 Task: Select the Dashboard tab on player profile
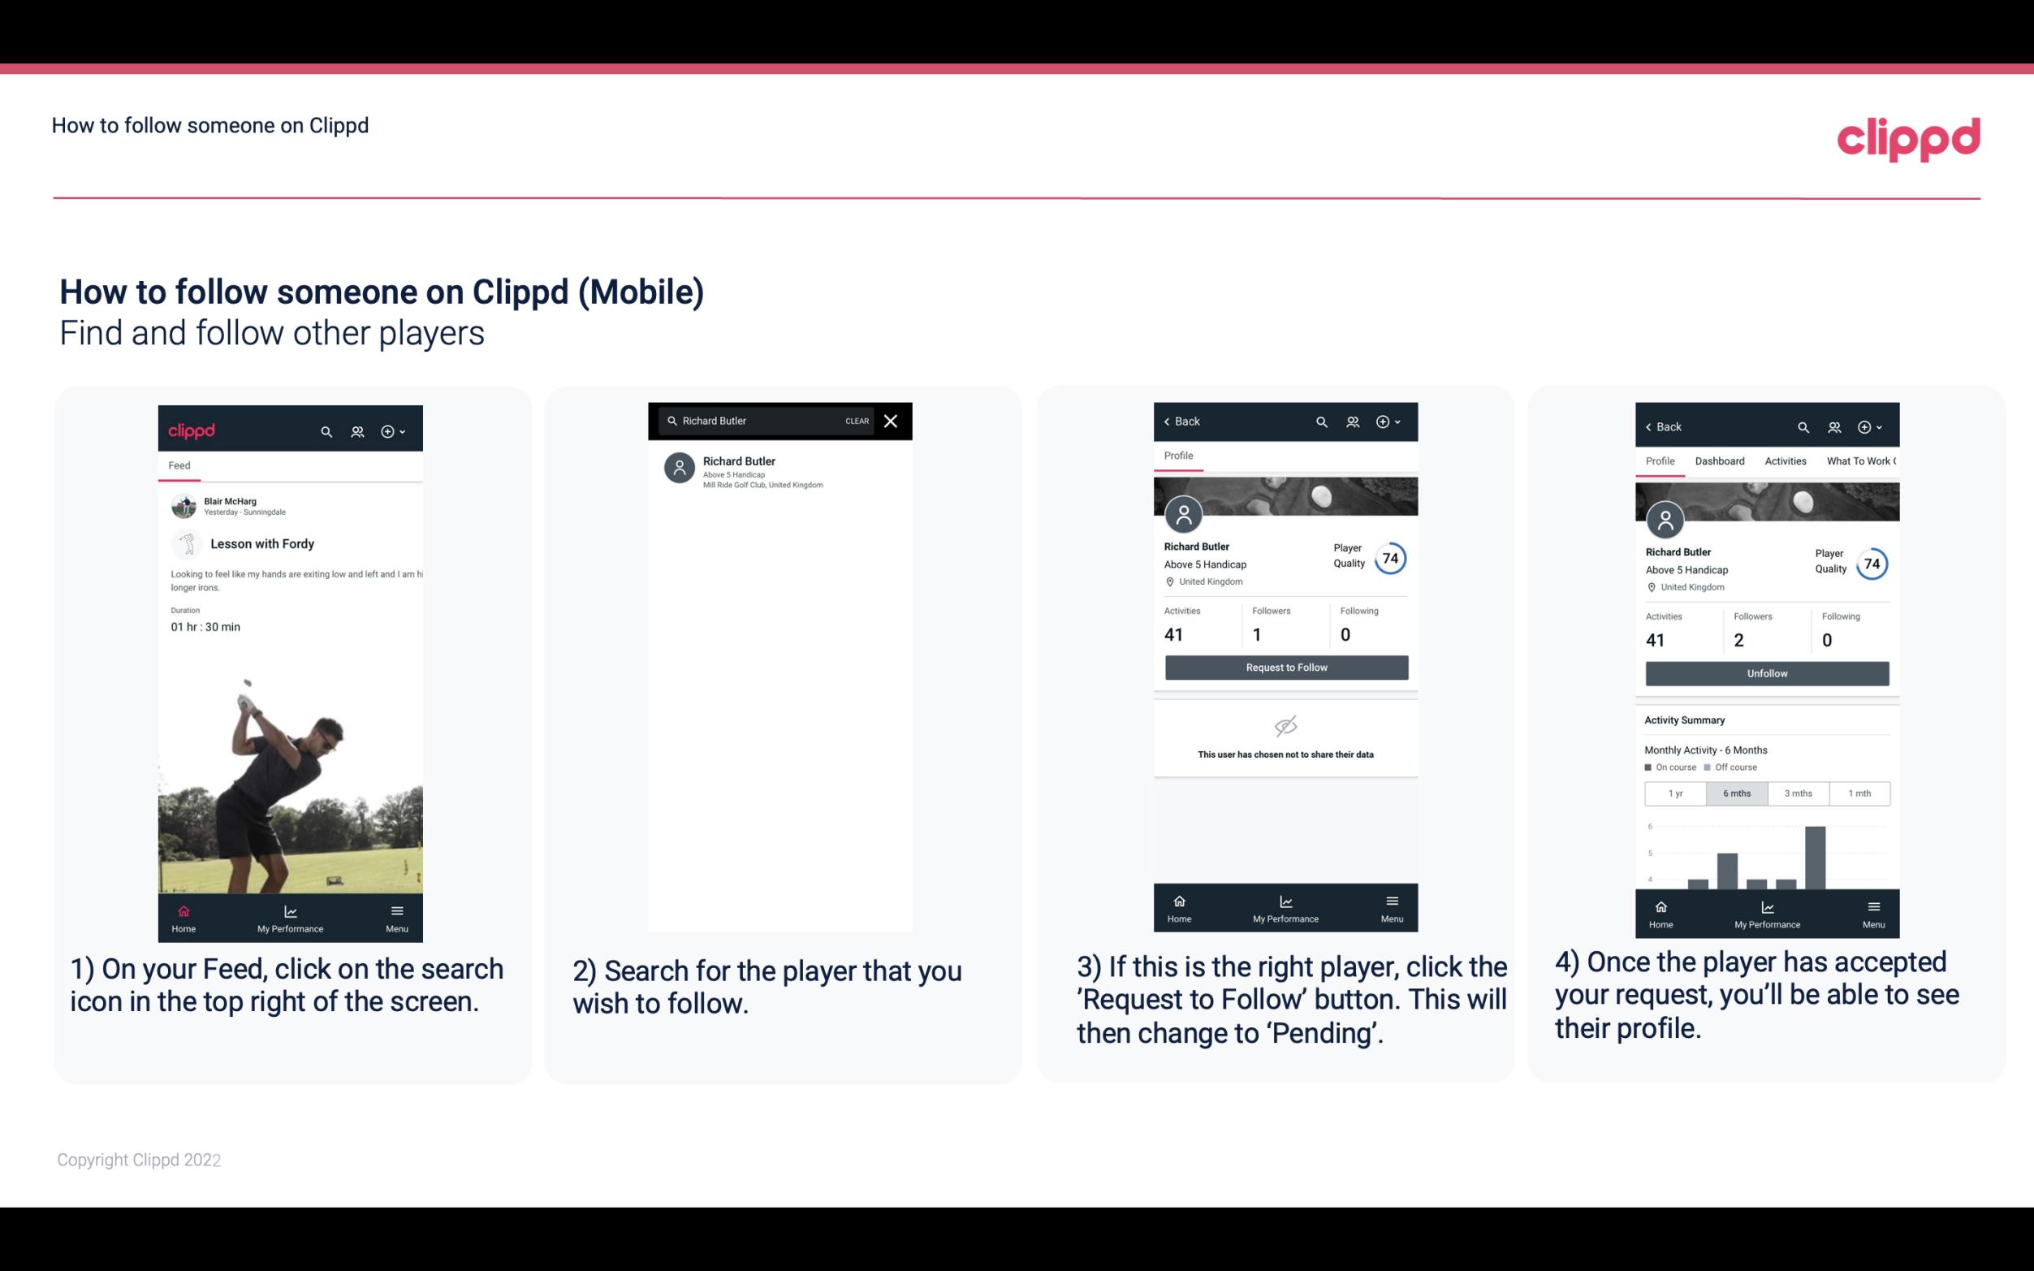tap(1721, 460)
